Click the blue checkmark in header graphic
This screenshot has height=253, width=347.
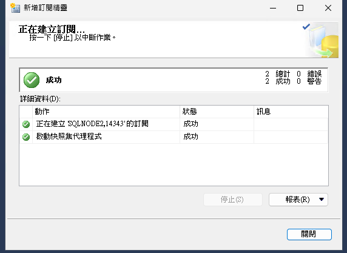[x=306, y=27]
